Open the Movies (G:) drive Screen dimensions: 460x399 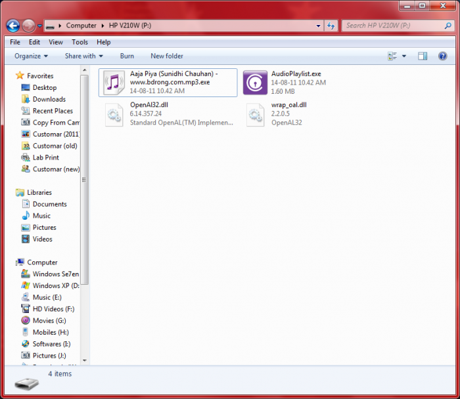click(x=44, y=321)
